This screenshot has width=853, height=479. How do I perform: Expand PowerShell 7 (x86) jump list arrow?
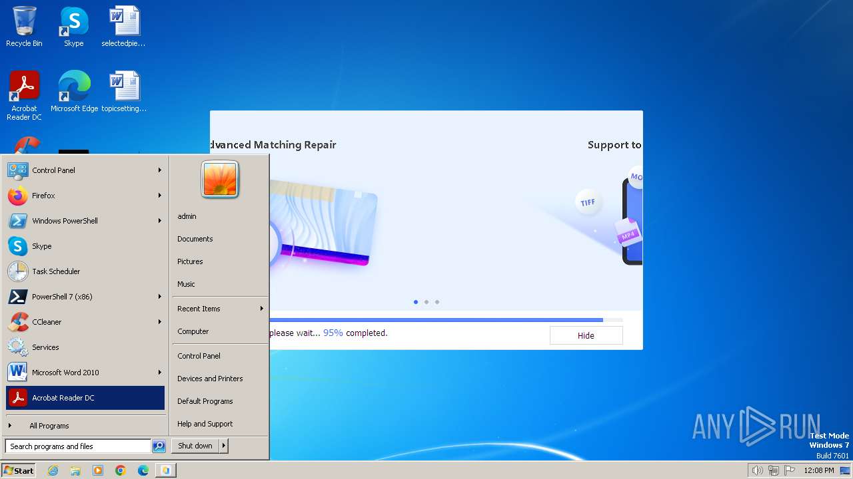point(160,297)
